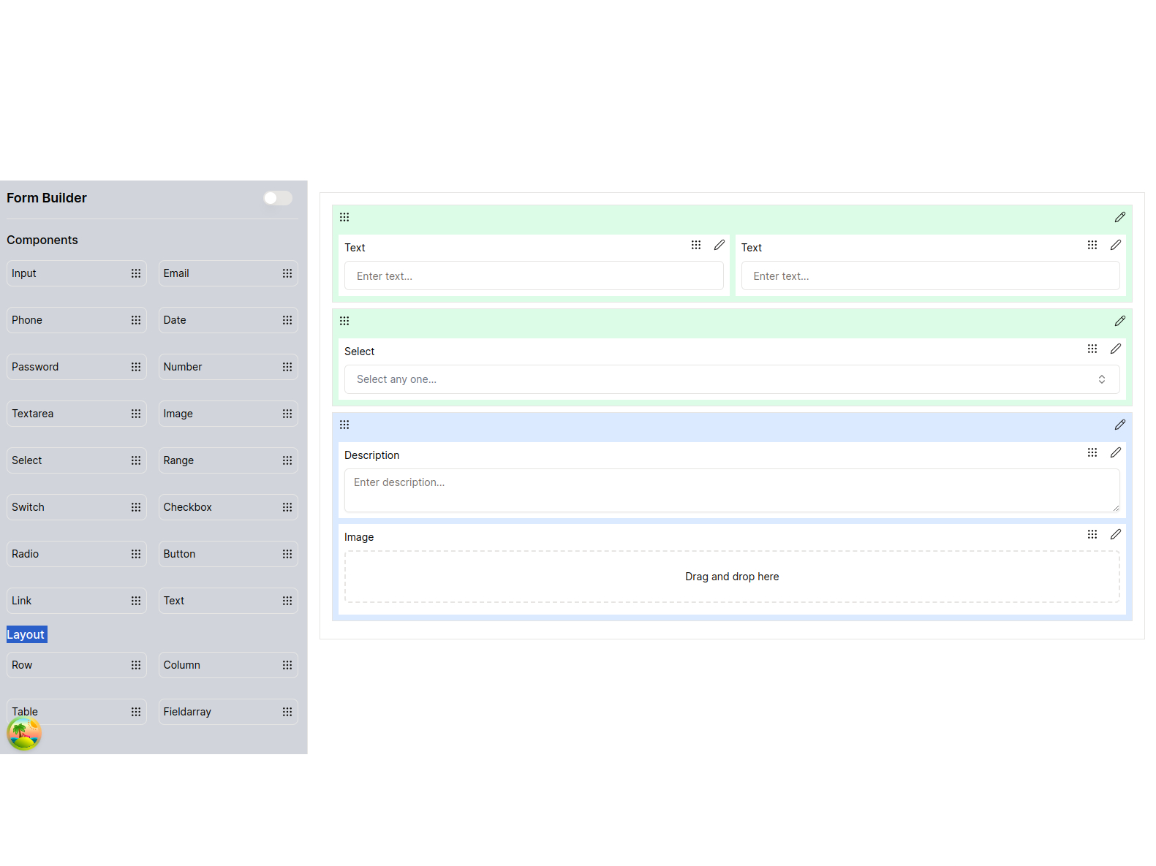The width and height of the screenshot is (1156, 866).
Task: Select the Fieldarray layout label
Action: coord(187,712)
